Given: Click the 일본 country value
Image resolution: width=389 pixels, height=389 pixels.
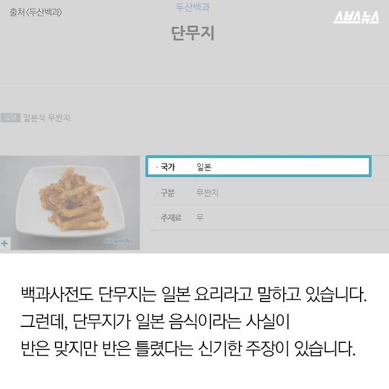Looking at the screenshot, I should 204,167.
